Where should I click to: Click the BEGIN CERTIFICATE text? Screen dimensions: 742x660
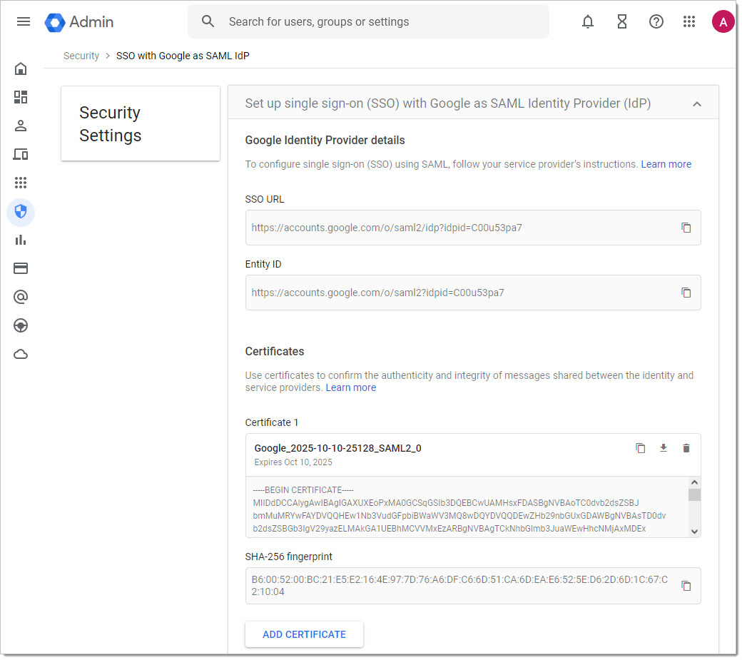coord(303,490)
